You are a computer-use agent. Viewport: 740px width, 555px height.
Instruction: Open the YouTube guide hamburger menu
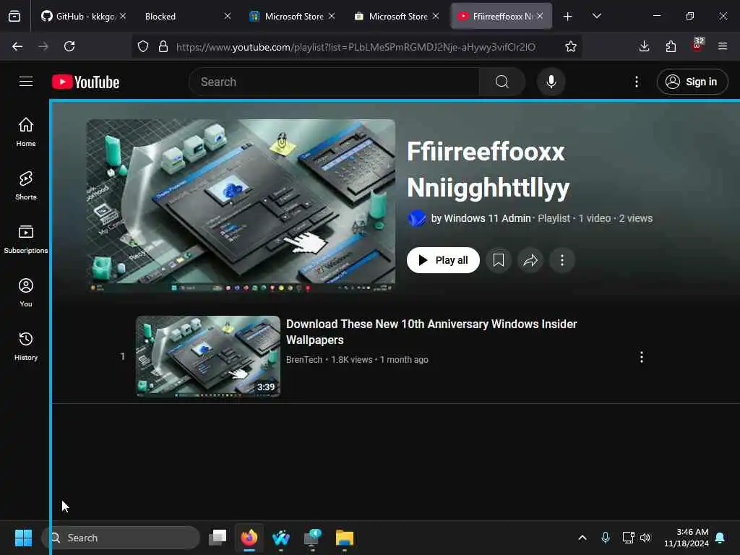26,82
